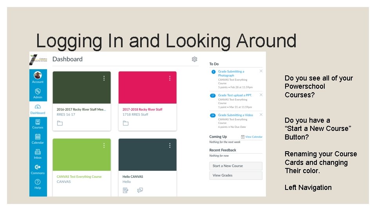The image size is (376, 211).
Task: Open the Dashboard settings gear
Action: [x=195, y=59]
